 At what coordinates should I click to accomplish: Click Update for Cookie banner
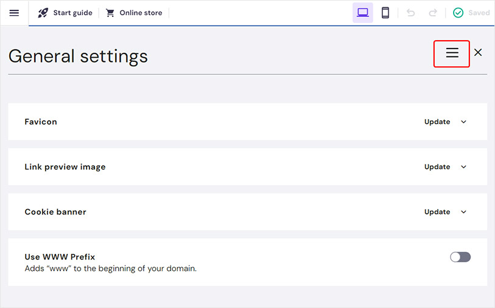[x=437, y=212]
